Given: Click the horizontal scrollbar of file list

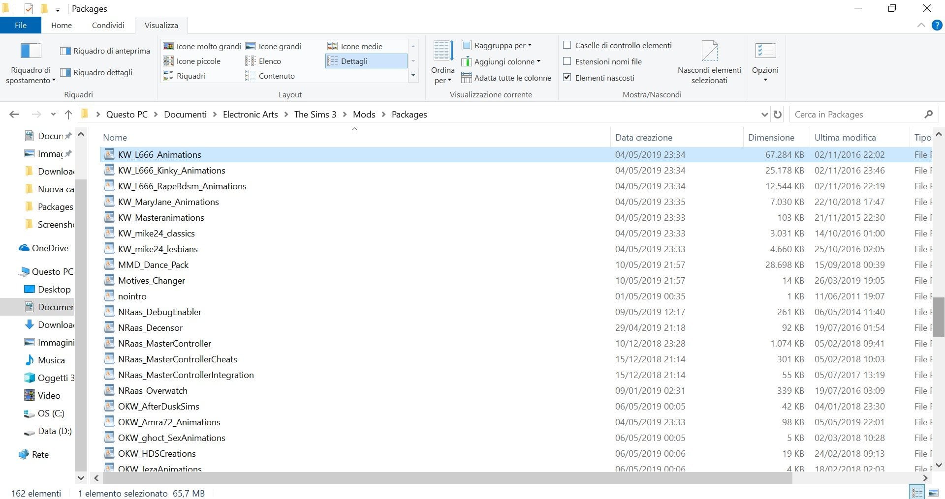Looking at the screenshot, I should coord(447,478).
